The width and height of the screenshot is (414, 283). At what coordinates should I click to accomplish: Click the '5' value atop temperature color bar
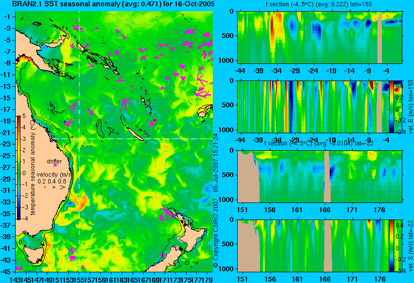(24, 116)
